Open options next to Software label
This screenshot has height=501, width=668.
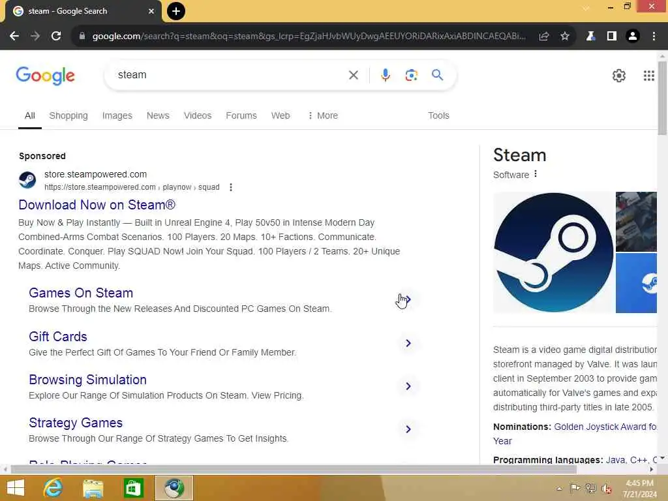(536, 174)
